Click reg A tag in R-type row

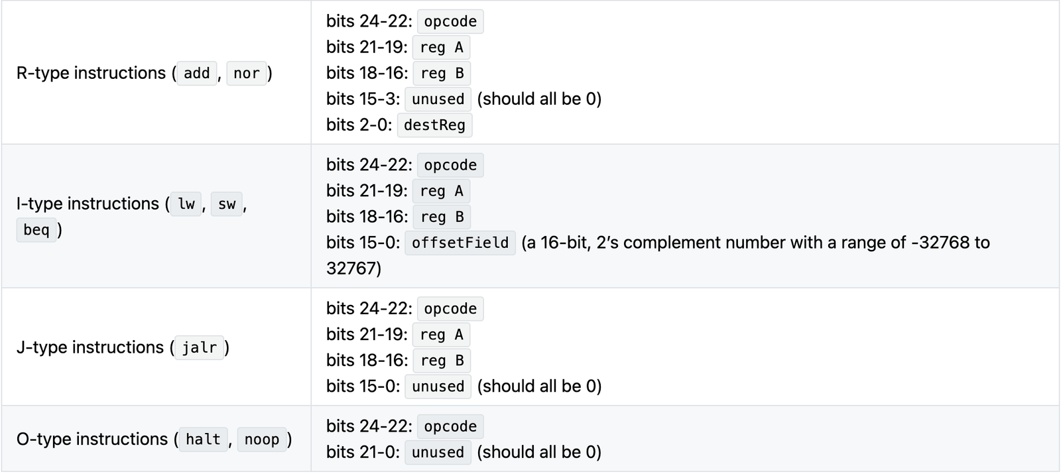click(x=442, y=47)
